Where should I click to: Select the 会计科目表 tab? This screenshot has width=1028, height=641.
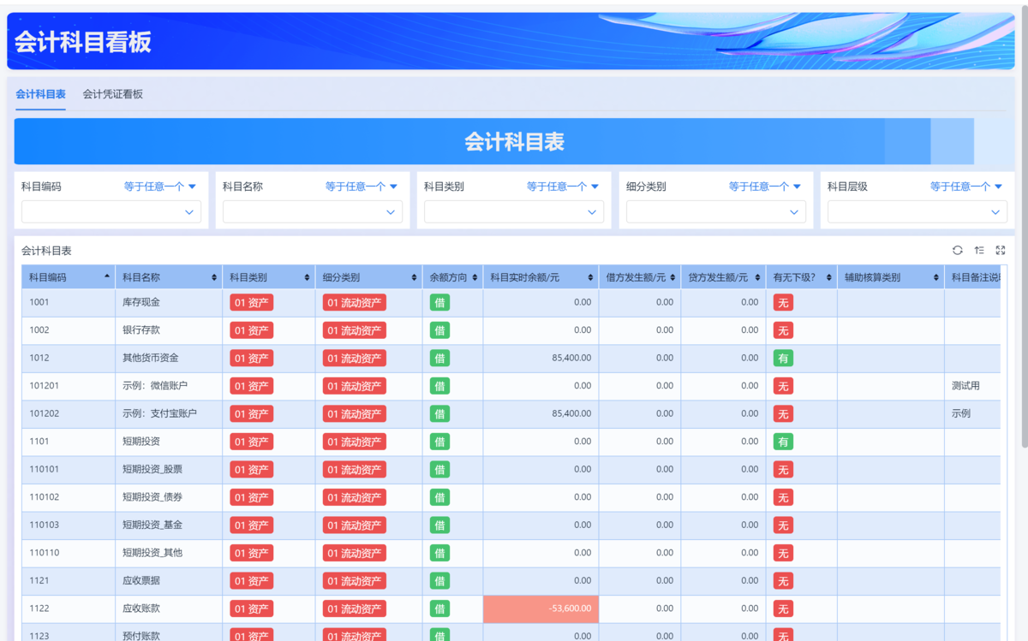click(40, 94)
